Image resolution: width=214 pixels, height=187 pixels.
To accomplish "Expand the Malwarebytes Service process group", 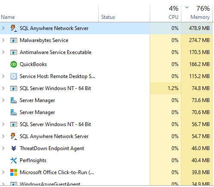I will pyautogui.click(x=3, y=40).
